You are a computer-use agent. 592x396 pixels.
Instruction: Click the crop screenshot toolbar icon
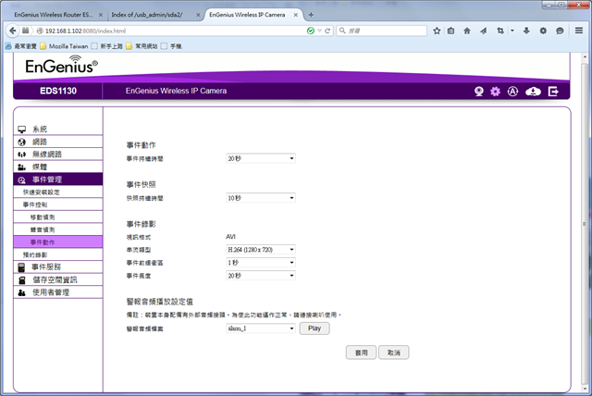click(x=500, y=31)
